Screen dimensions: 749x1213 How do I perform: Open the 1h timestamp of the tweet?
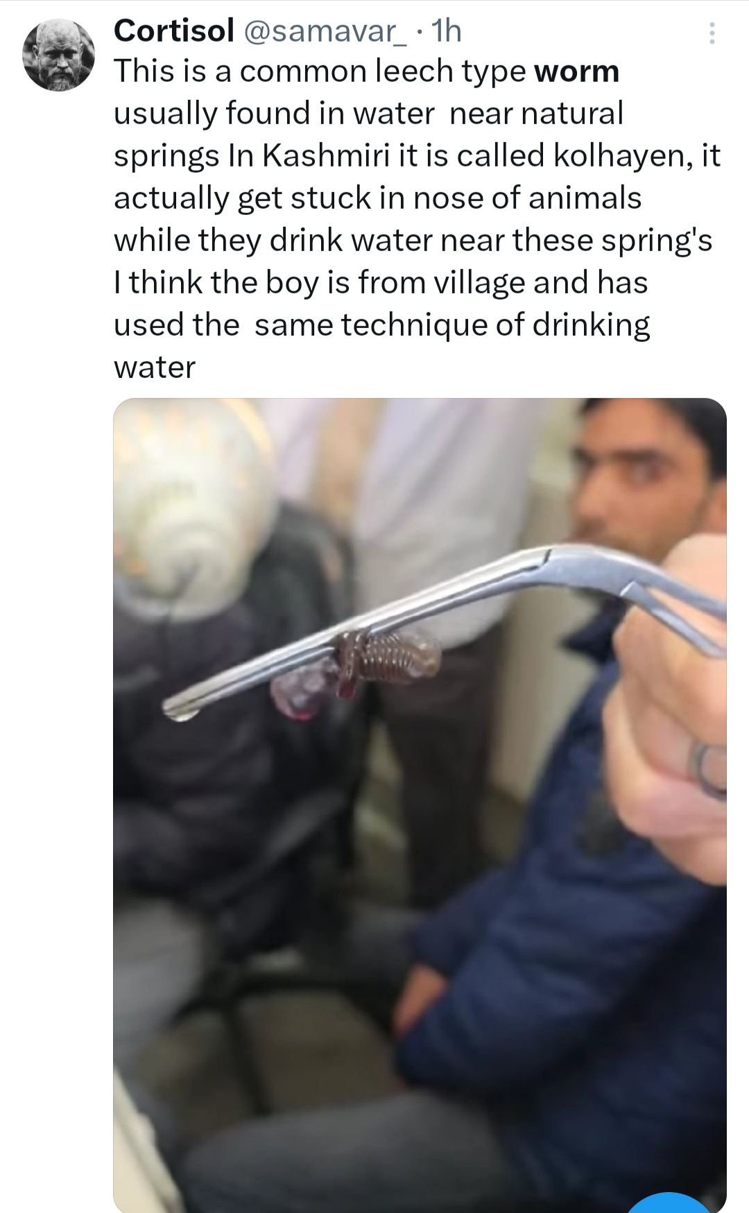tap(446, 31)
